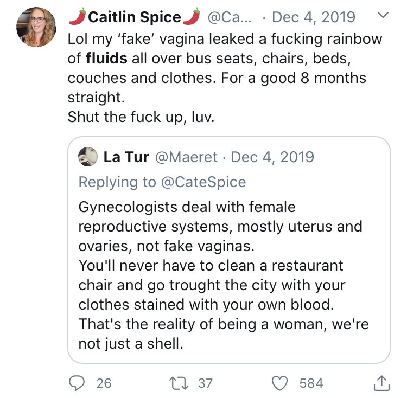Click the bold word fluids in the tweet

106,58
